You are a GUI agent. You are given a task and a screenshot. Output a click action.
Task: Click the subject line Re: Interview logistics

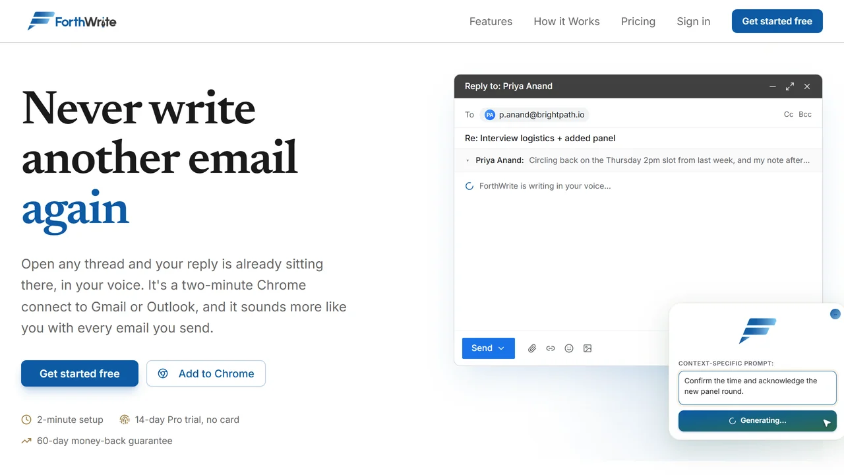coord(540,138)
